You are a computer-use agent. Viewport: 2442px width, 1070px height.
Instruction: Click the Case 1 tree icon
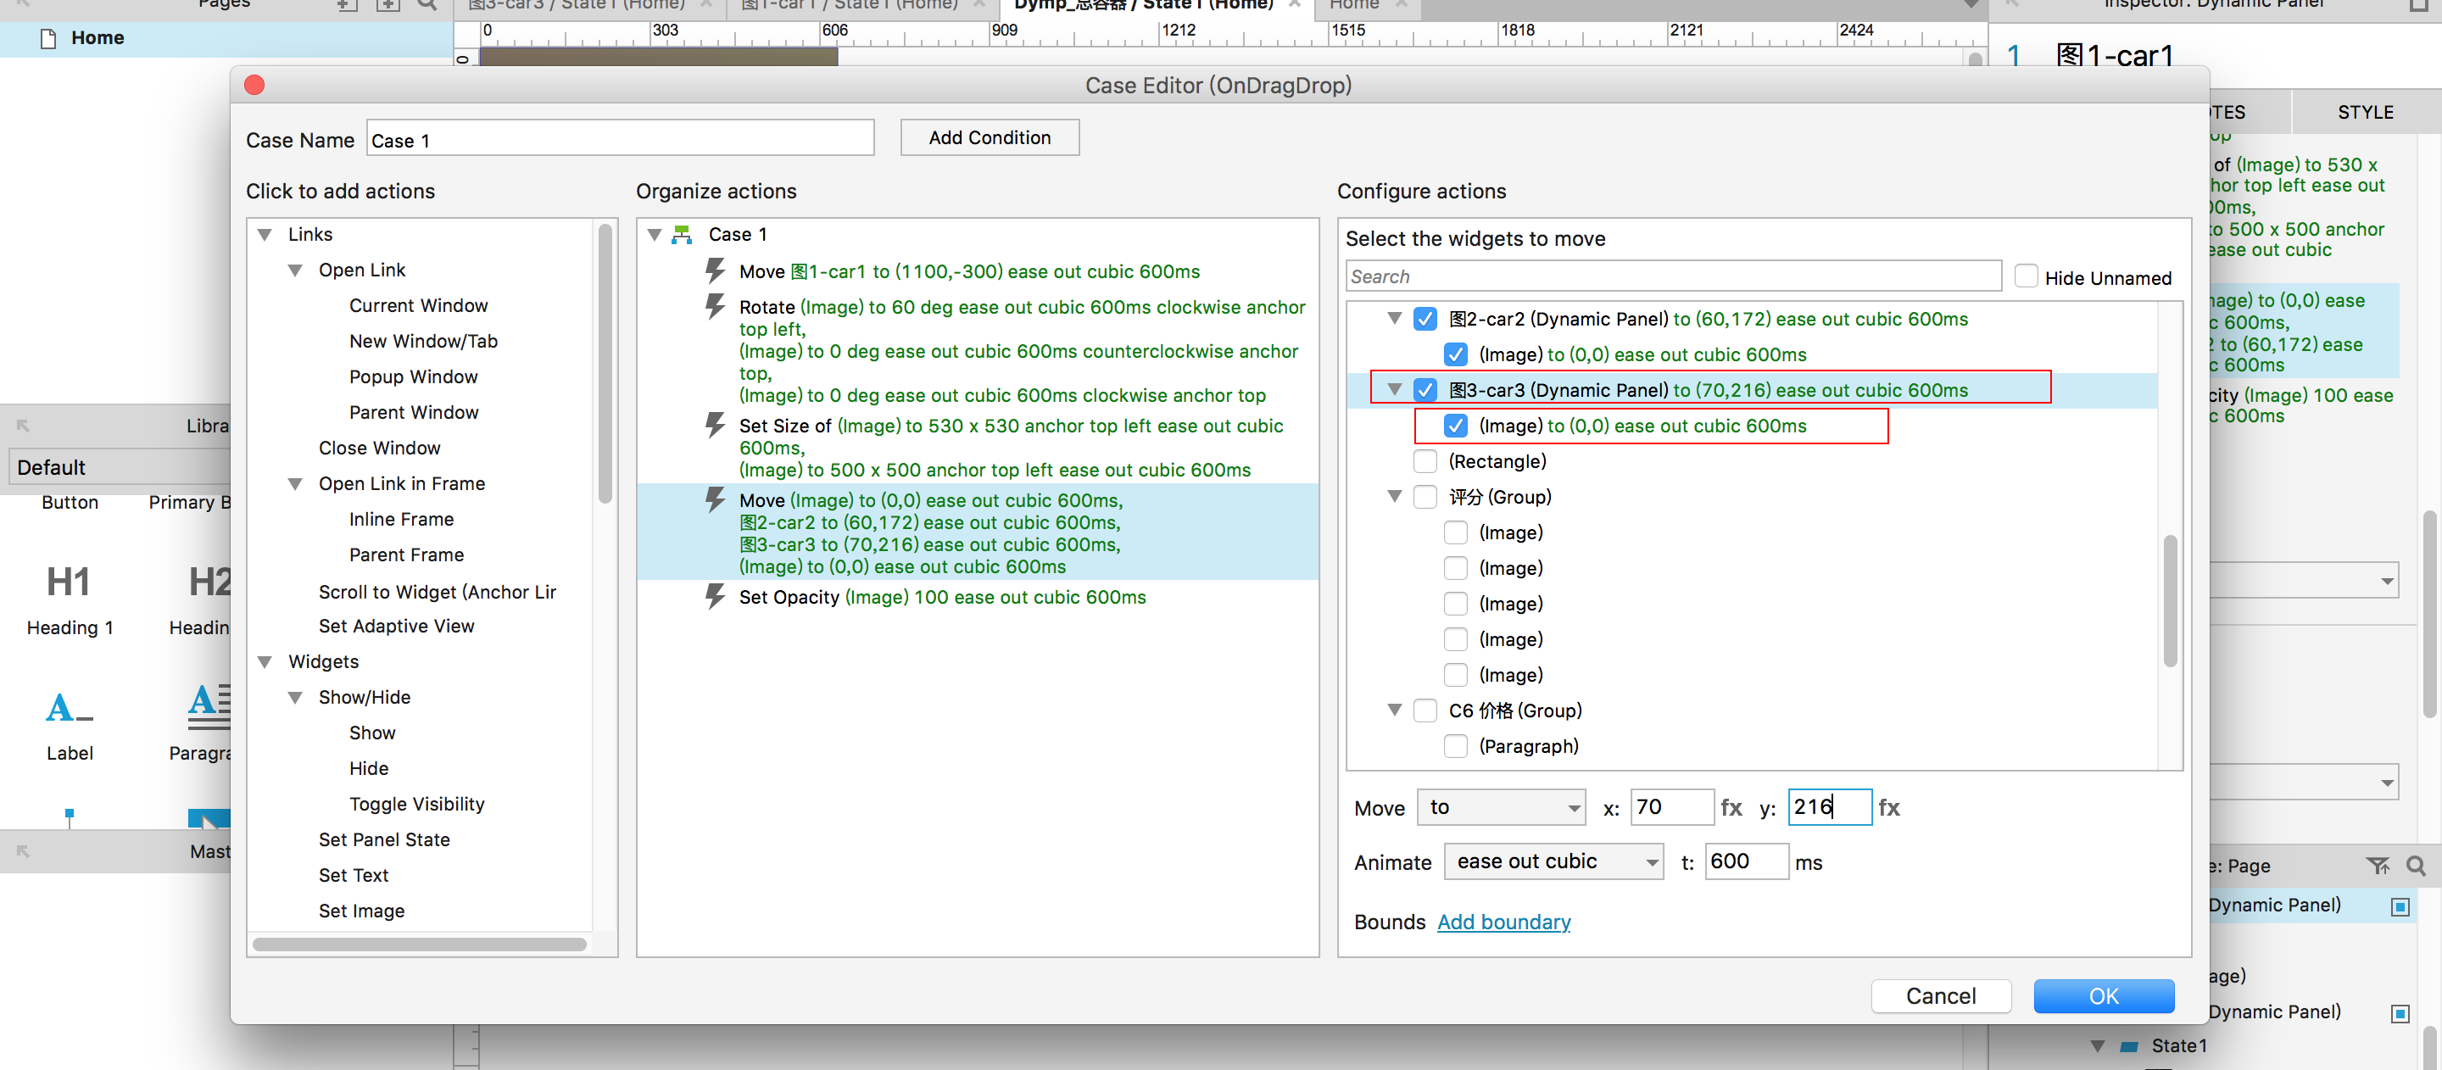pyautogui.click(x=682, y=234)
